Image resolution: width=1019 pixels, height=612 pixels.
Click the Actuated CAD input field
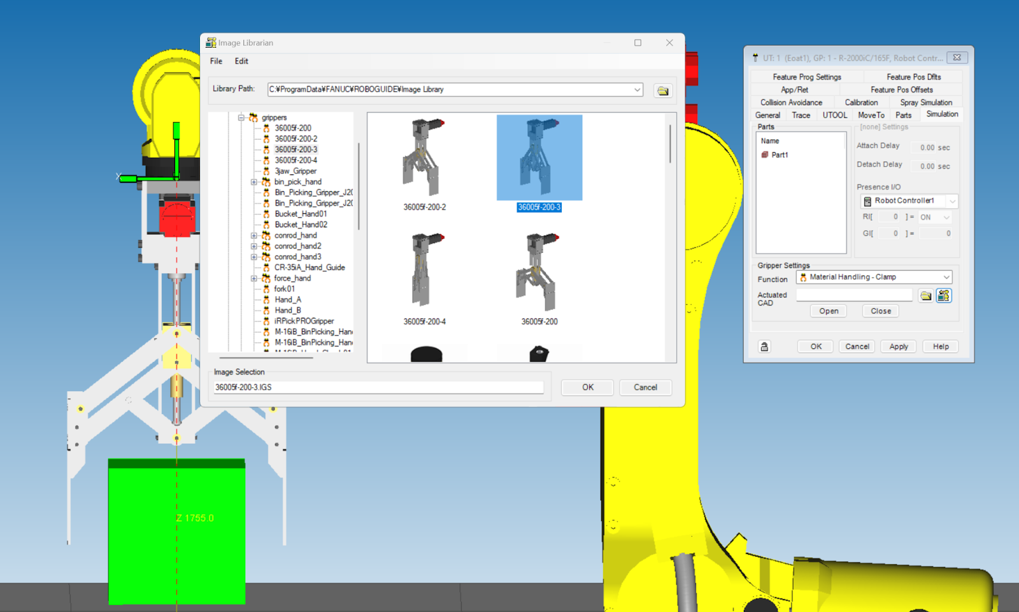(x=854, y=295)
